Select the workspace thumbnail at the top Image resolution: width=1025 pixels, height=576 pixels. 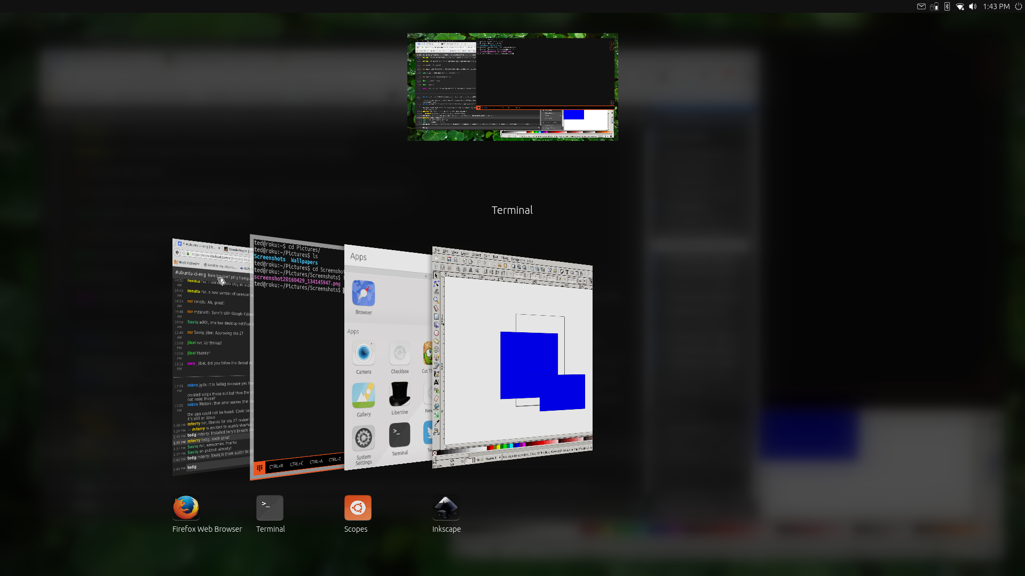[x=512, y=87]
